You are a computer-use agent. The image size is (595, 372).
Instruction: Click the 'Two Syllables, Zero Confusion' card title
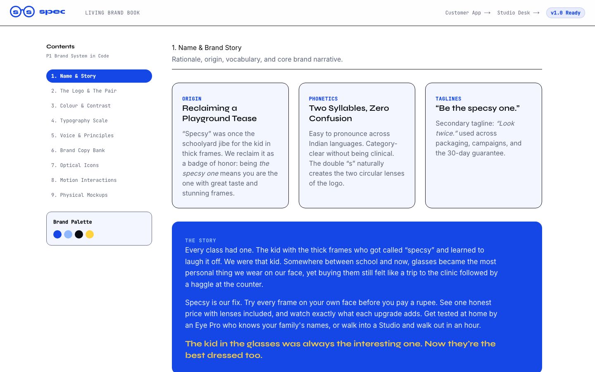349,113
